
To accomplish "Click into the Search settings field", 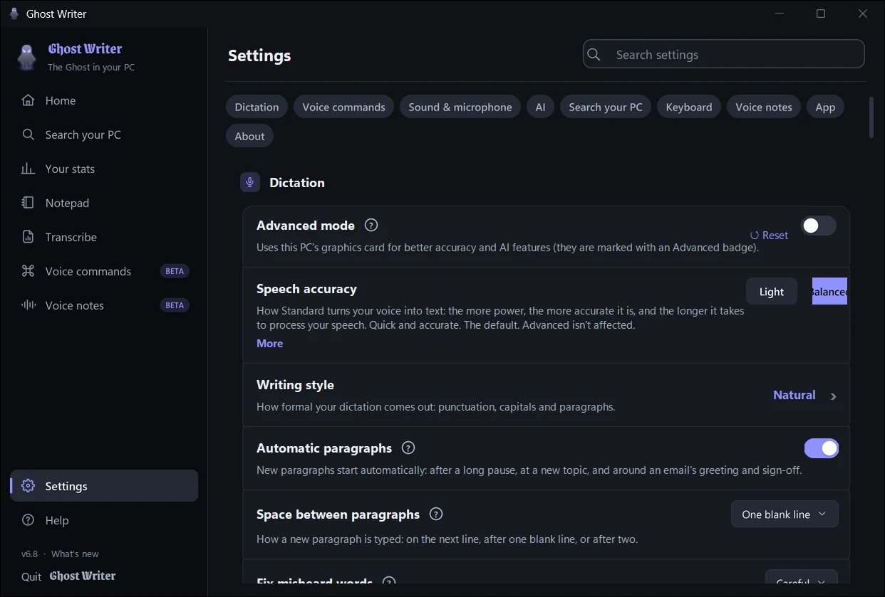I will pos(724,54).
